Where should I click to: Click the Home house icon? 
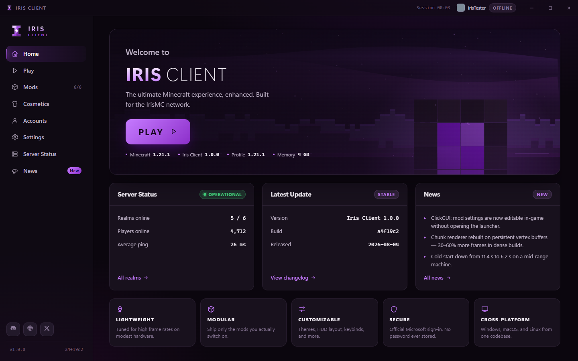click(x=15, y=54)
